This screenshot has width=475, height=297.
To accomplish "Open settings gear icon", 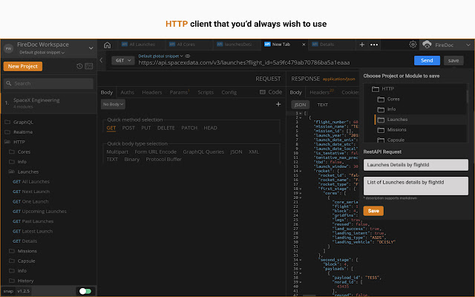I will 413,45.
